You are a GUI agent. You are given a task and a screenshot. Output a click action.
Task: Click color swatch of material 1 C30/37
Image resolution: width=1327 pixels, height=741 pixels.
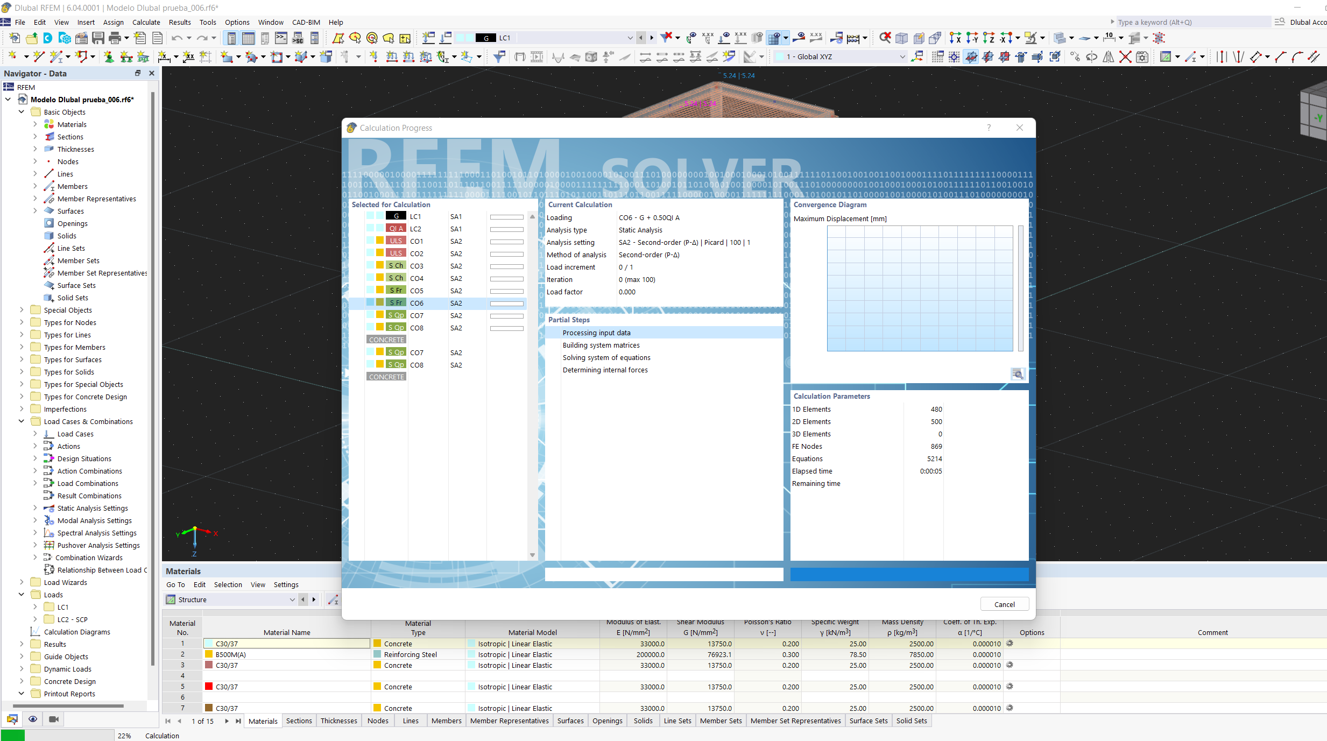pos(209,644)
